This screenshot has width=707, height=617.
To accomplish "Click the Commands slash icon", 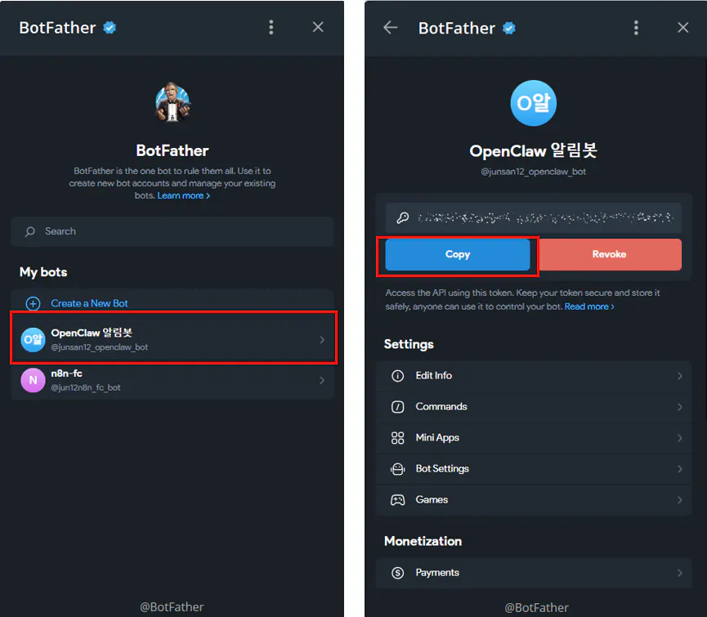I will pyautogui.click(x=398, y=407).
